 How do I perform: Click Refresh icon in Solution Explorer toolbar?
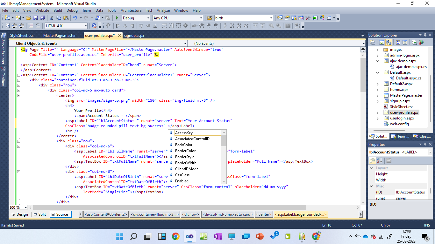381,42
